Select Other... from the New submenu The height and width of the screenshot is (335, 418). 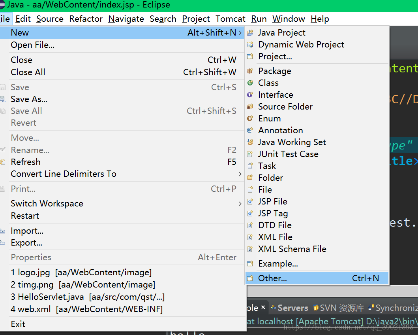pyautogui.click(x=272, y=278)
